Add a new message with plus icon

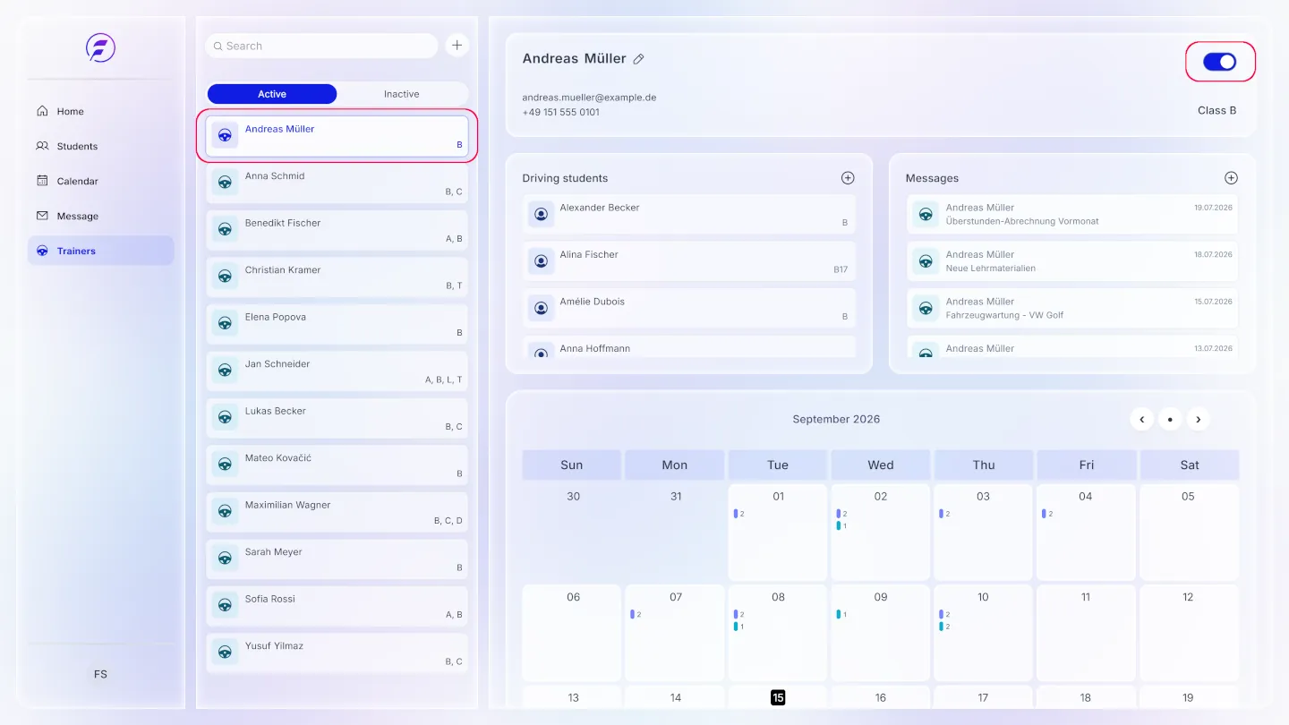coord(1231,178)
